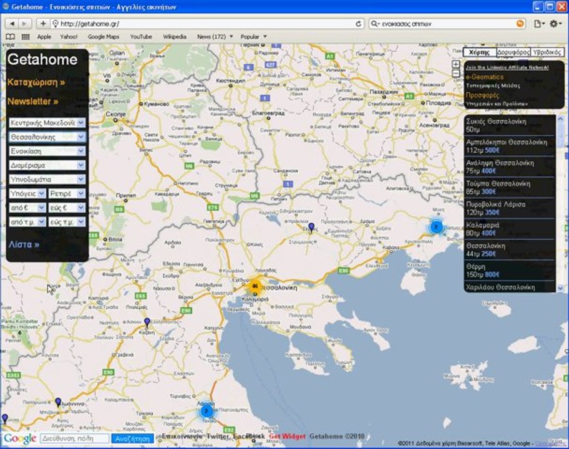569x449 pixels.
Task: Open listing Καλαμαριά 80τμ
Action: (x=510, y=229)
